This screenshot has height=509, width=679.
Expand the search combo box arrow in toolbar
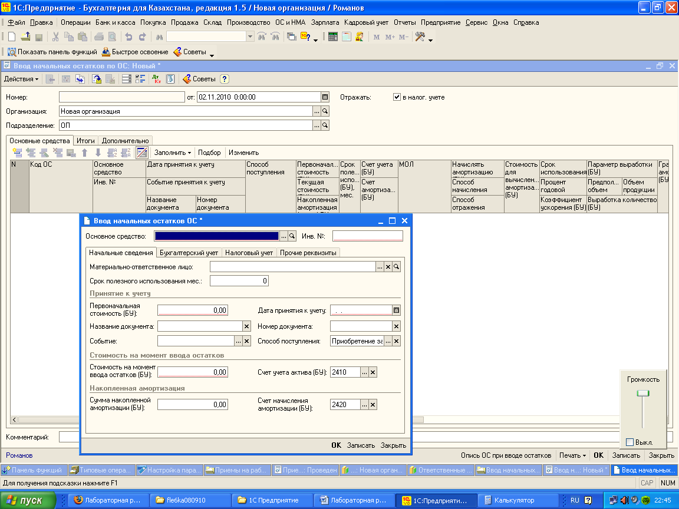[250, 37]
